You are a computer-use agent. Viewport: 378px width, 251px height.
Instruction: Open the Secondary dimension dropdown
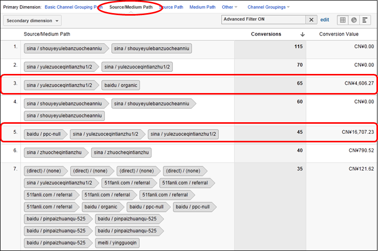coord(32,21)
